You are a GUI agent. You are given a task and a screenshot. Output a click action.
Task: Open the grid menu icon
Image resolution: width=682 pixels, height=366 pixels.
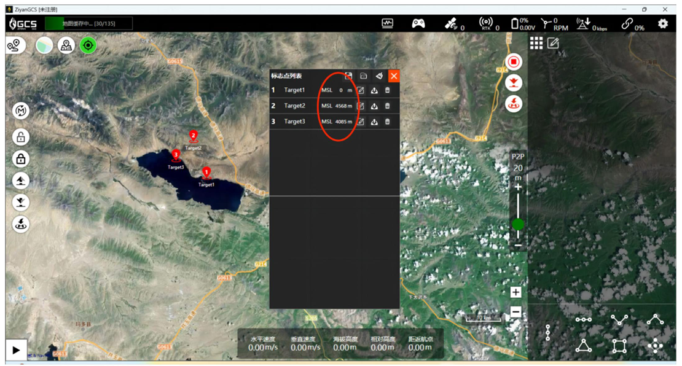[x=536, y=43]
